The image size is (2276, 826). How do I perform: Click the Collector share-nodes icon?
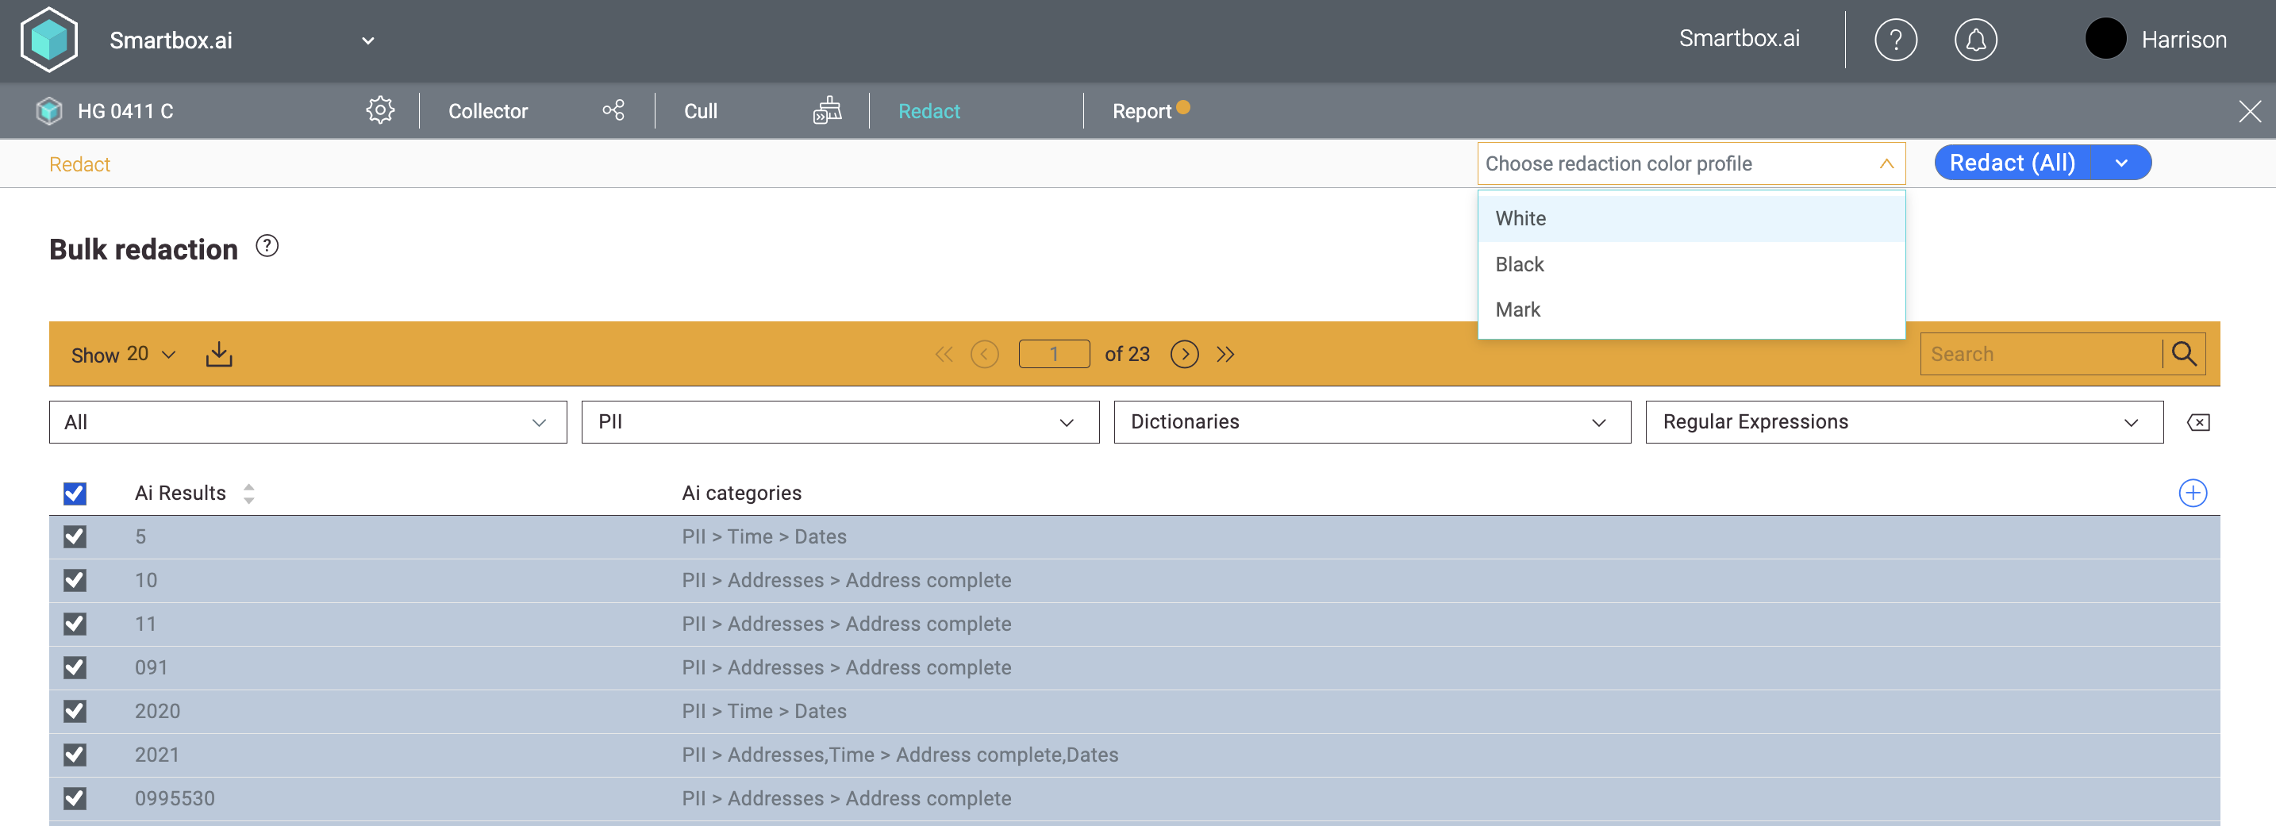coord(613,110)
